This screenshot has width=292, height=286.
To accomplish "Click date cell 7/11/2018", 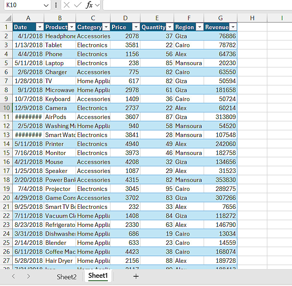I will [28, 216].
